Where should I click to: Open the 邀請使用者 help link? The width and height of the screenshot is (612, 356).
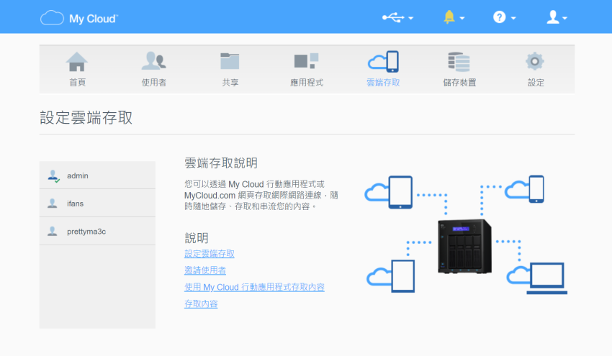205,270
